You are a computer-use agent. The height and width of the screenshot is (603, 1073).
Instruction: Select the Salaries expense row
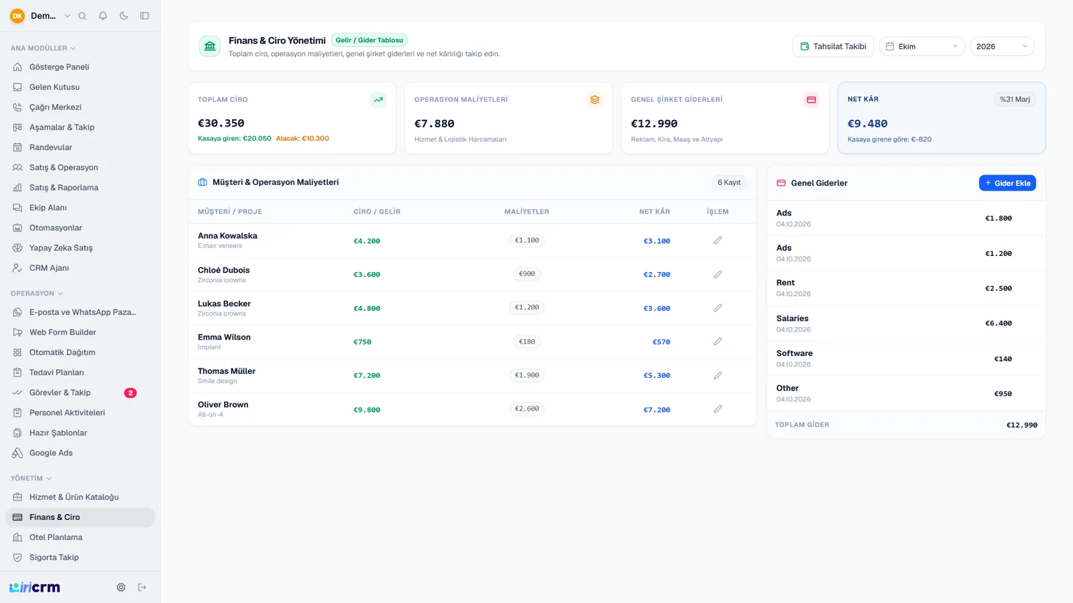[906, 324]
